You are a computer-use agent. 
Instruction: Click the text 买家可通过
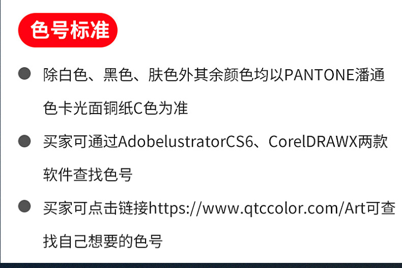(x=80, y=142)
